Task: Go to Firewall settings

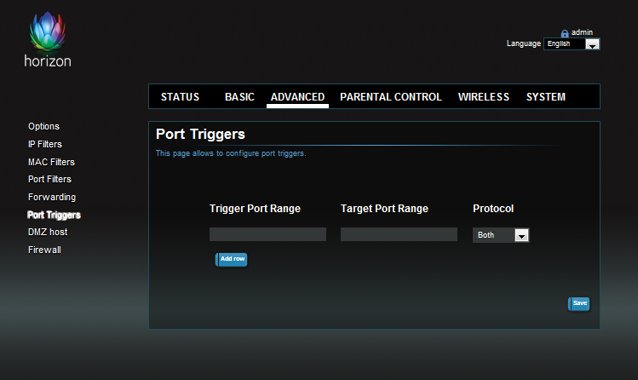Action: [44, 250]
